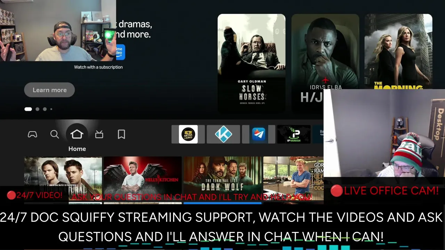
Task: Click the LIVE OFFICE CAM! overlay text
Action: 385,191
